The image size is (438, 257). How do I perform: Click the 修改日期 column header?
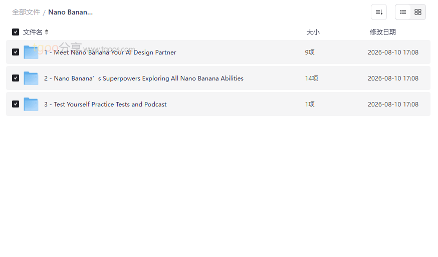click(383, 32)
